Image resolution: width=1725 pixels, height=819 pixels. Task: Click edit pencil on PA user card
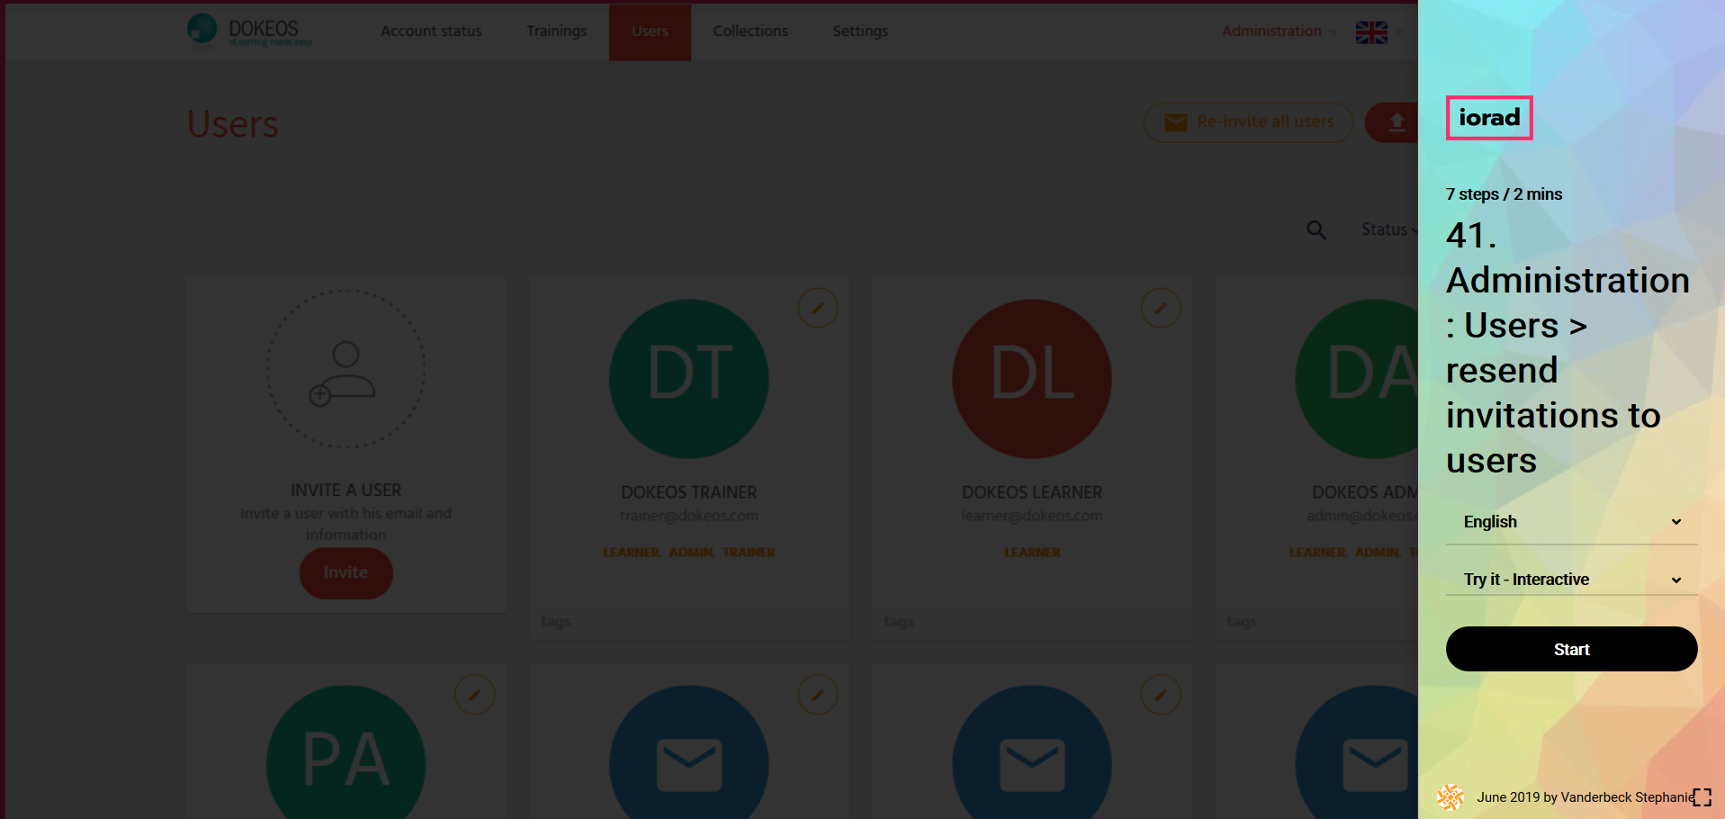[474, 695]
